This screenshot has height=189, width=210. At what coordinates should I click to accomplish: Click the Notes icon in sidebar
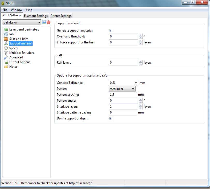(x=6, y=67)
